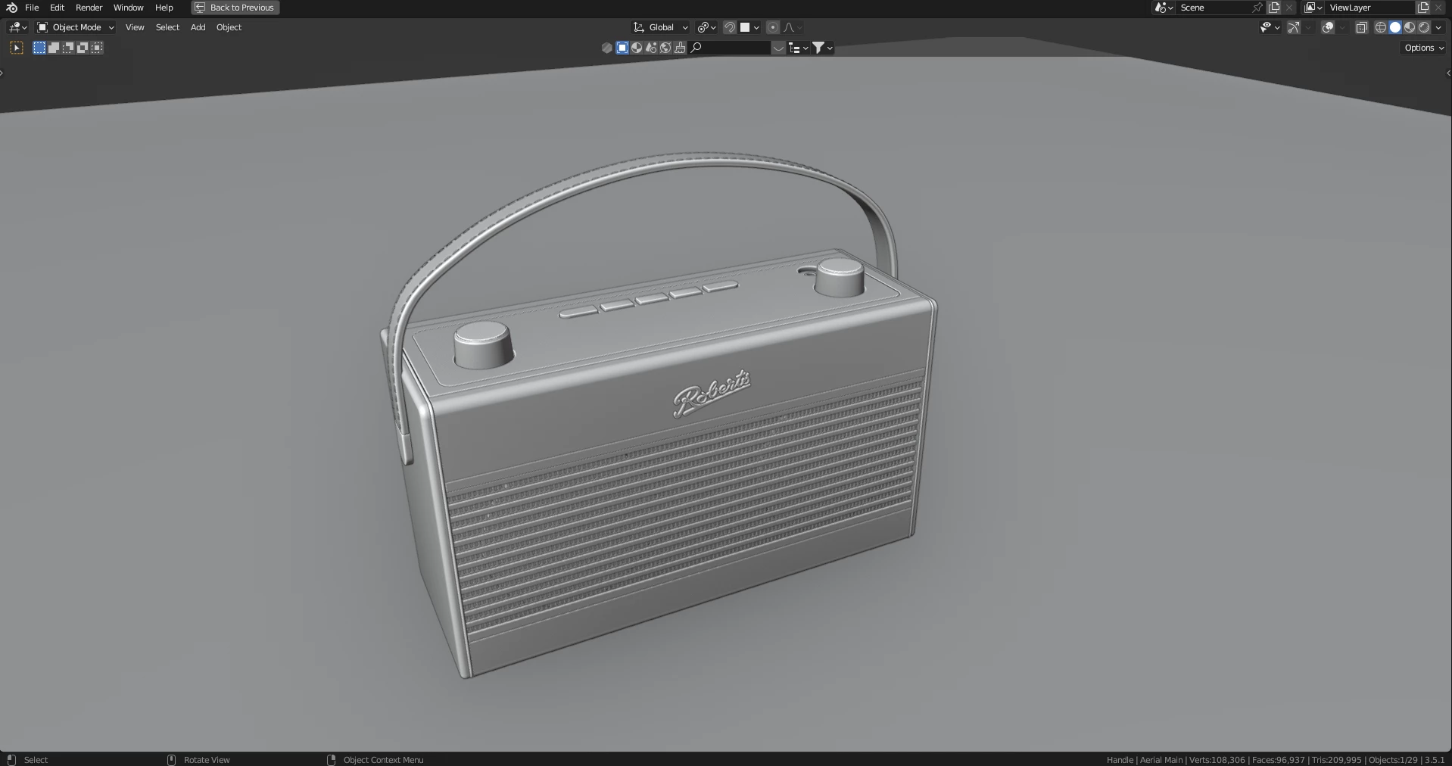Open the Object Mode dropdown
1452x766 pixels.
(x=76, y=27)
